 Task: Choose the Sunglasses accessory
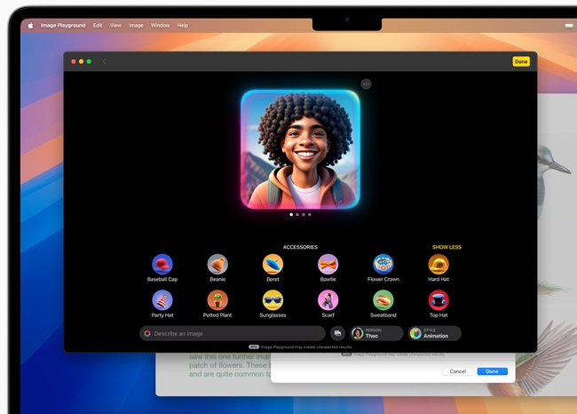pos(273,300)
